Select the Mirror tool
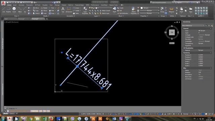 click(44, 10)
